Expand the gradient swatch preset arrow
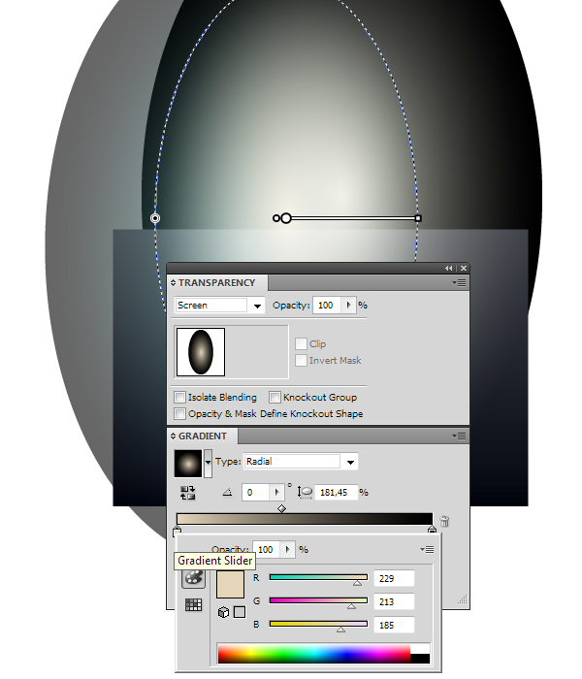Viewport: 582px width, 679px height. [x=208, y=463]
